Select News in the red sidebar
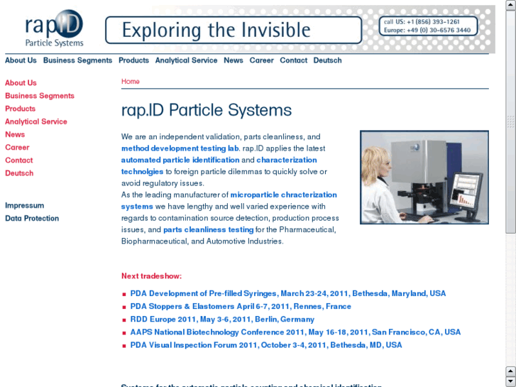The image size is (516, 387). click(15, 134)
